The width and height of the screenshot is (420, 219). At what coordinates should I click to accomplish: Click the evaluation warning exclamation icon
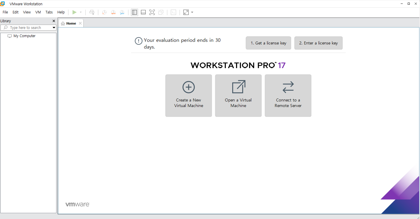pos(139,41)
